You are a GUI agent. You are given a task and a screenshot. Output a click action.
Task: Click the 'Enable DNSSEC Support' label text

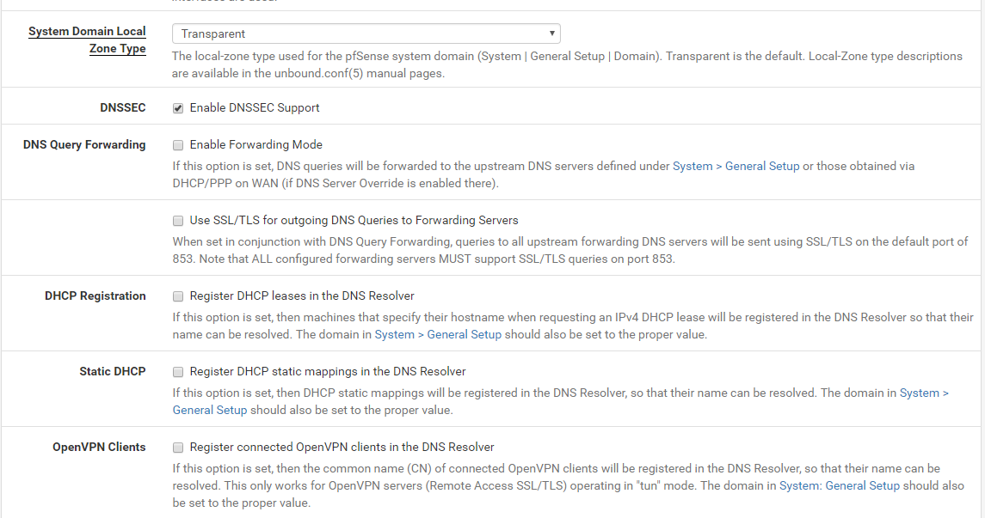click(255, 108)
